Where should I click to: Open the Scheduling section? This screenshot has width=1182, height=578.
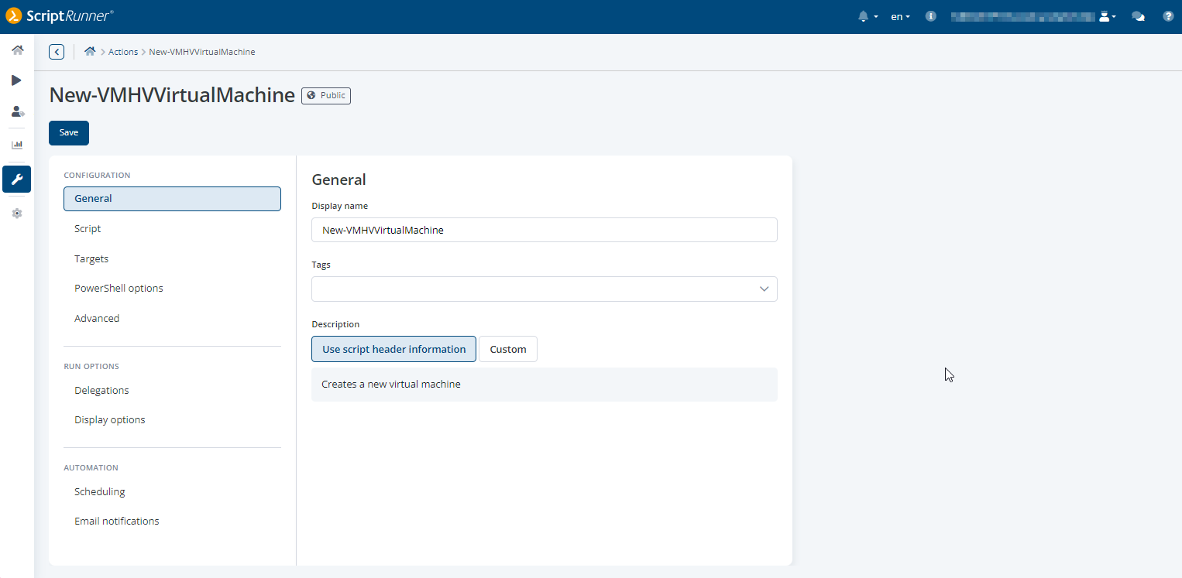99,492
